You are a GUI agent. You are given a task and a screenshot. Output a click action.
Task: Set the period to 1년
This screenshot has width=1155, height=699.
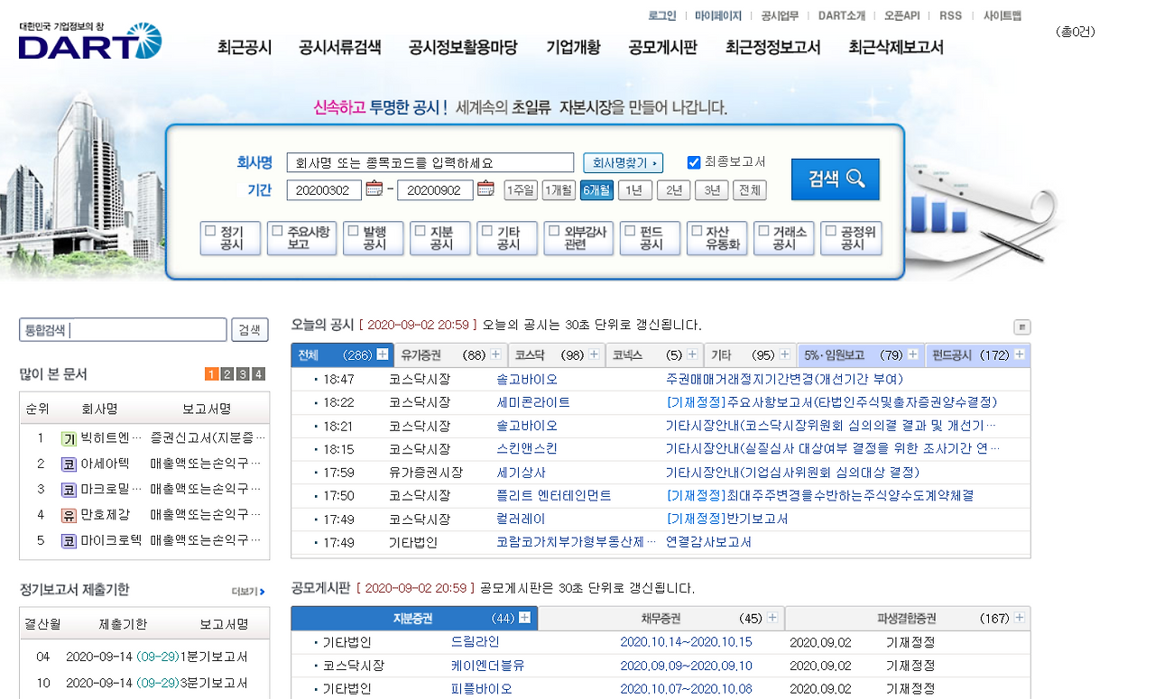coord(635,190)
